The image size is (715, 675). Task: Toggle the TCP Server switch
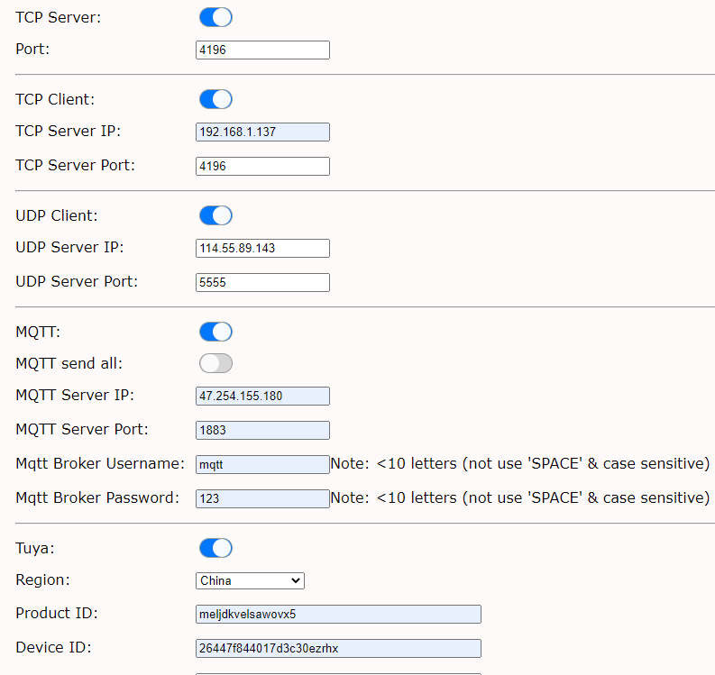(215, 17)
